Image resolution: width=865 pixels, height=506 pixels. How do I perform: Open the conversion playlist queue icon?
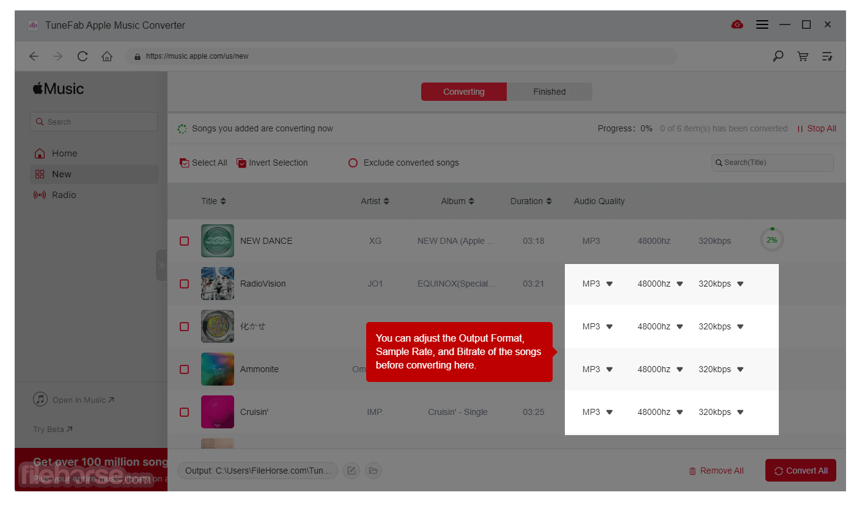(x=827, y=56)
